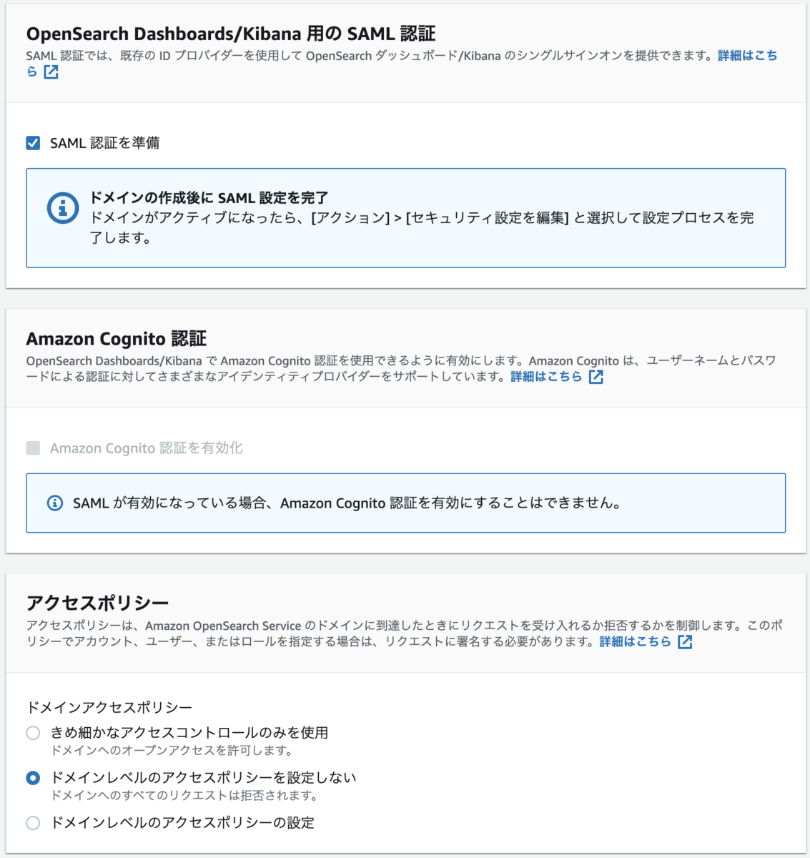Viewport: 810px width, 858px height.
Task: Click the disabled Amazon Cognito 認証を有効化 checkbox
Action: pyautogui.click(x=31, y=448)
